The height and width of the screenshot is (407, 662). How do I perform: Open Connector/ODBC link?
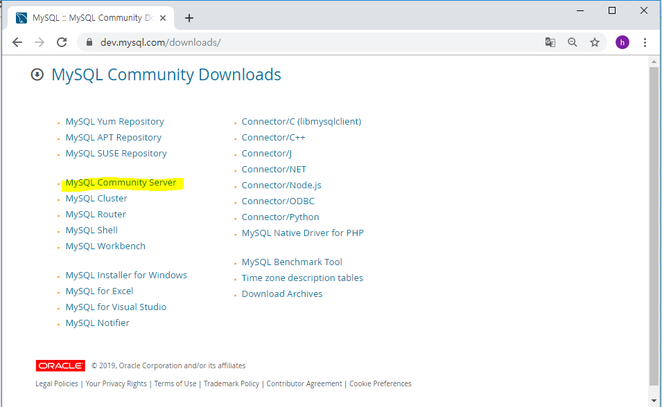[x=278, y=201]
